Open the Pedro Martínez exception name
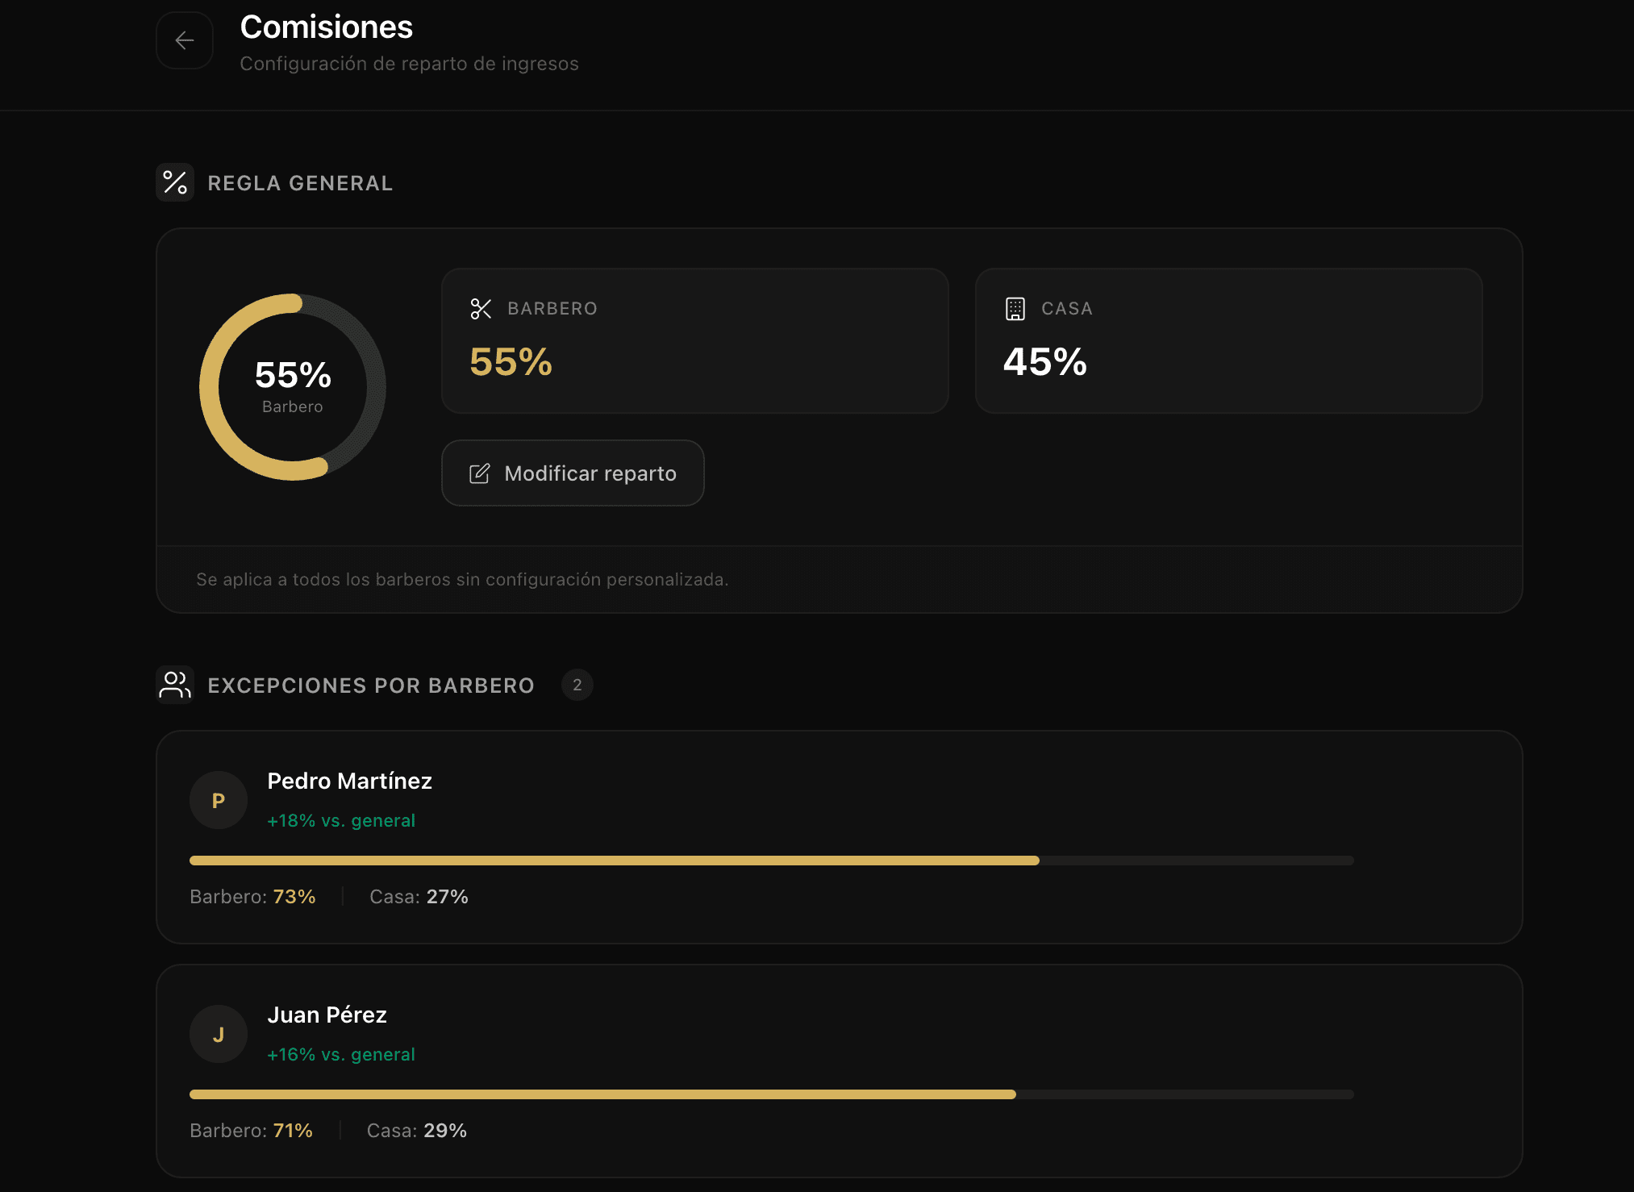 (x=349, y=781)
